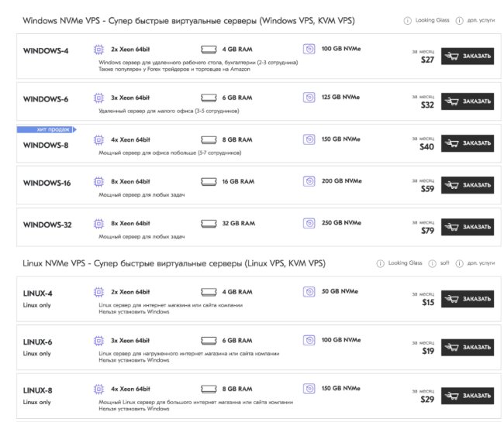This screenshot has height=422, width=504.
Task: Select the WINDOWS-32 plan name
Action: pos(47,225)
